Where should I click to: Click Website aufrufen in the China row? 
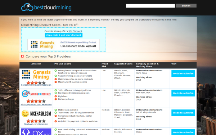[183, 132]
